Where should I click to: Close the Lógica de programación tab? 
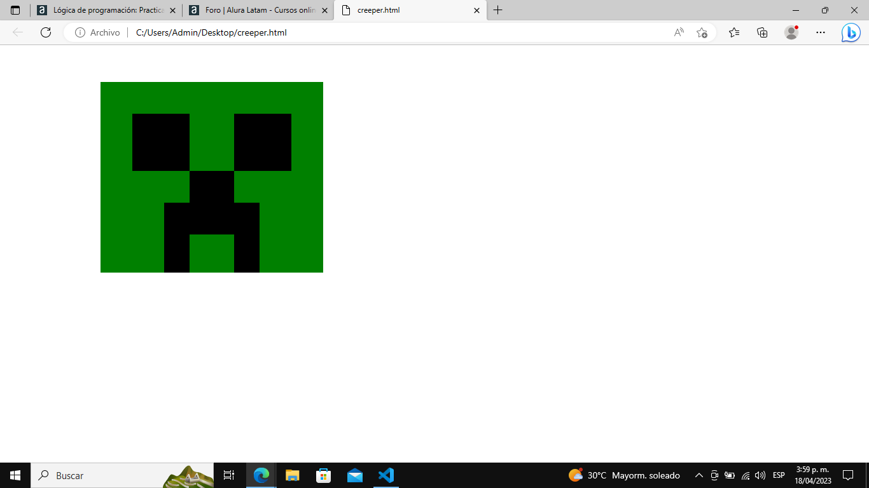tap(172, 10)
